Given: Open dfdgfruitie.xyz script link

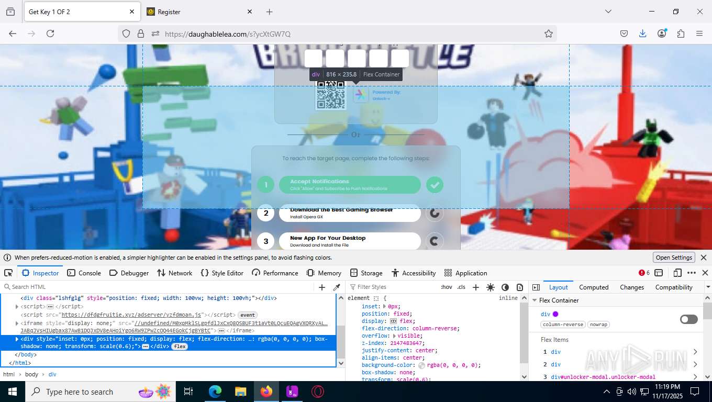Looking at the screenshot, I should click(x=131, y=315).
